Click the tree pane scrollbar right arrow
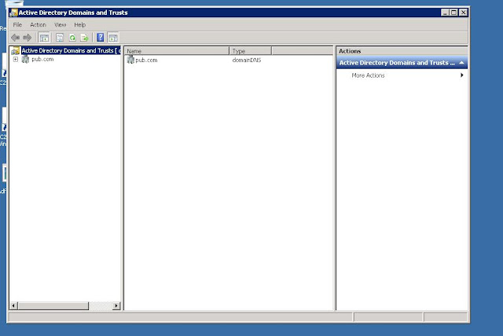 pyautogui.click(x=116, y=306)
